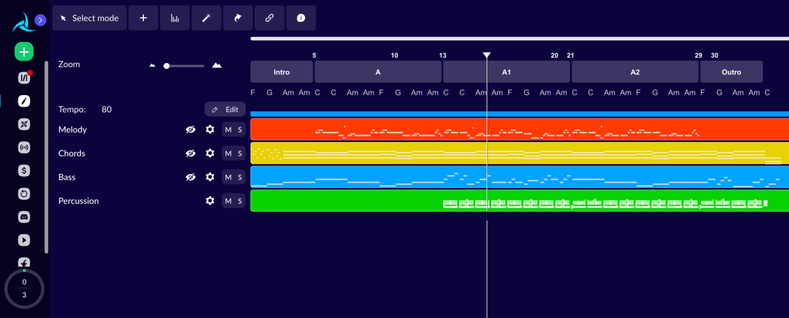Open the info panel icon
The image size is (789, 318).
(300, 18)
